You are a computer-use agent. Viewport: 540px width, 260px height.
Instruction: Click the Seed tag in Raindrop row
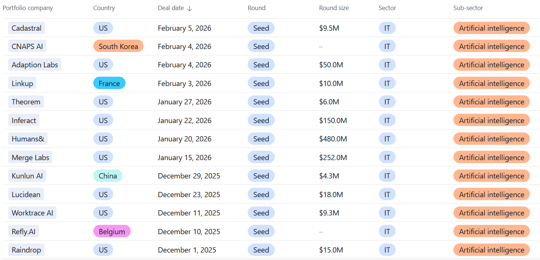pos(261,250)
